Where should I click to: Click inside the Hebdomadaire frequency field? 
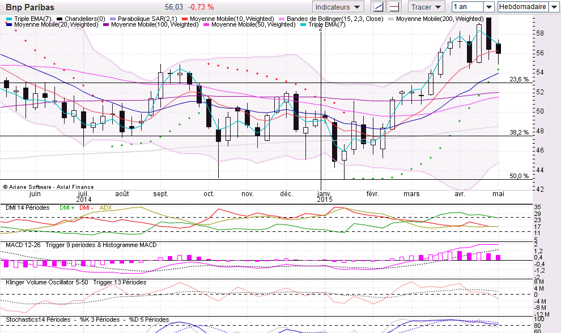click(523, 7)
